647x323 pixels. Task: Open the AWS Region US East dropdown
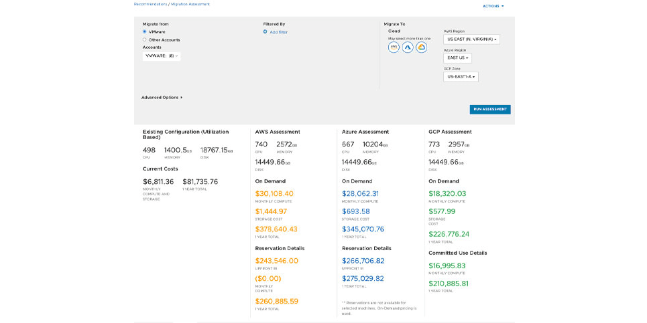click(x=471, y=39)
